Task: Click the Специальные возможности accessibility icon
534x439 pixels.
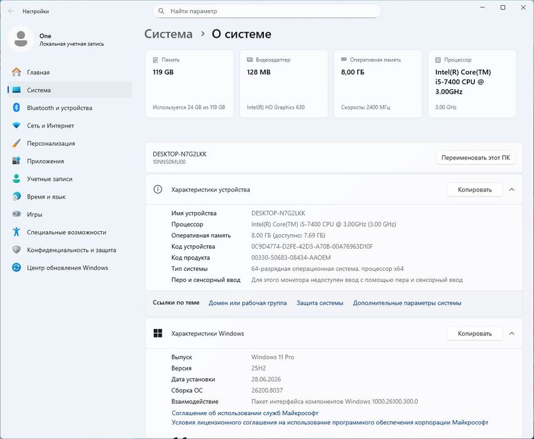Action: [x=16, y=232]
